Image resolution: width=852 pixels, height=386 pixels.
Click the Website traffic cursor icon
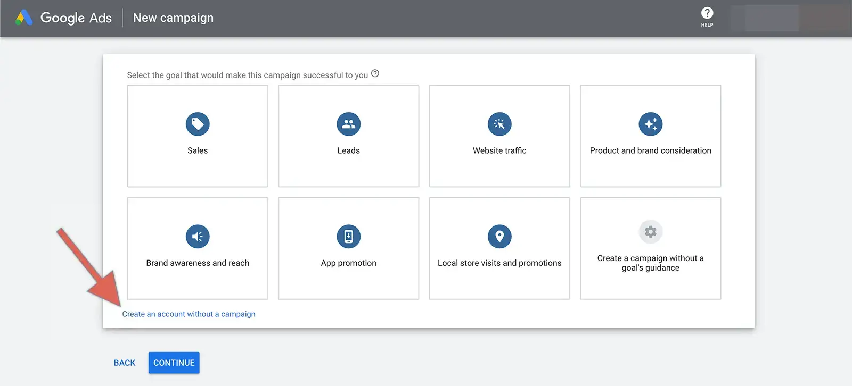499,124
